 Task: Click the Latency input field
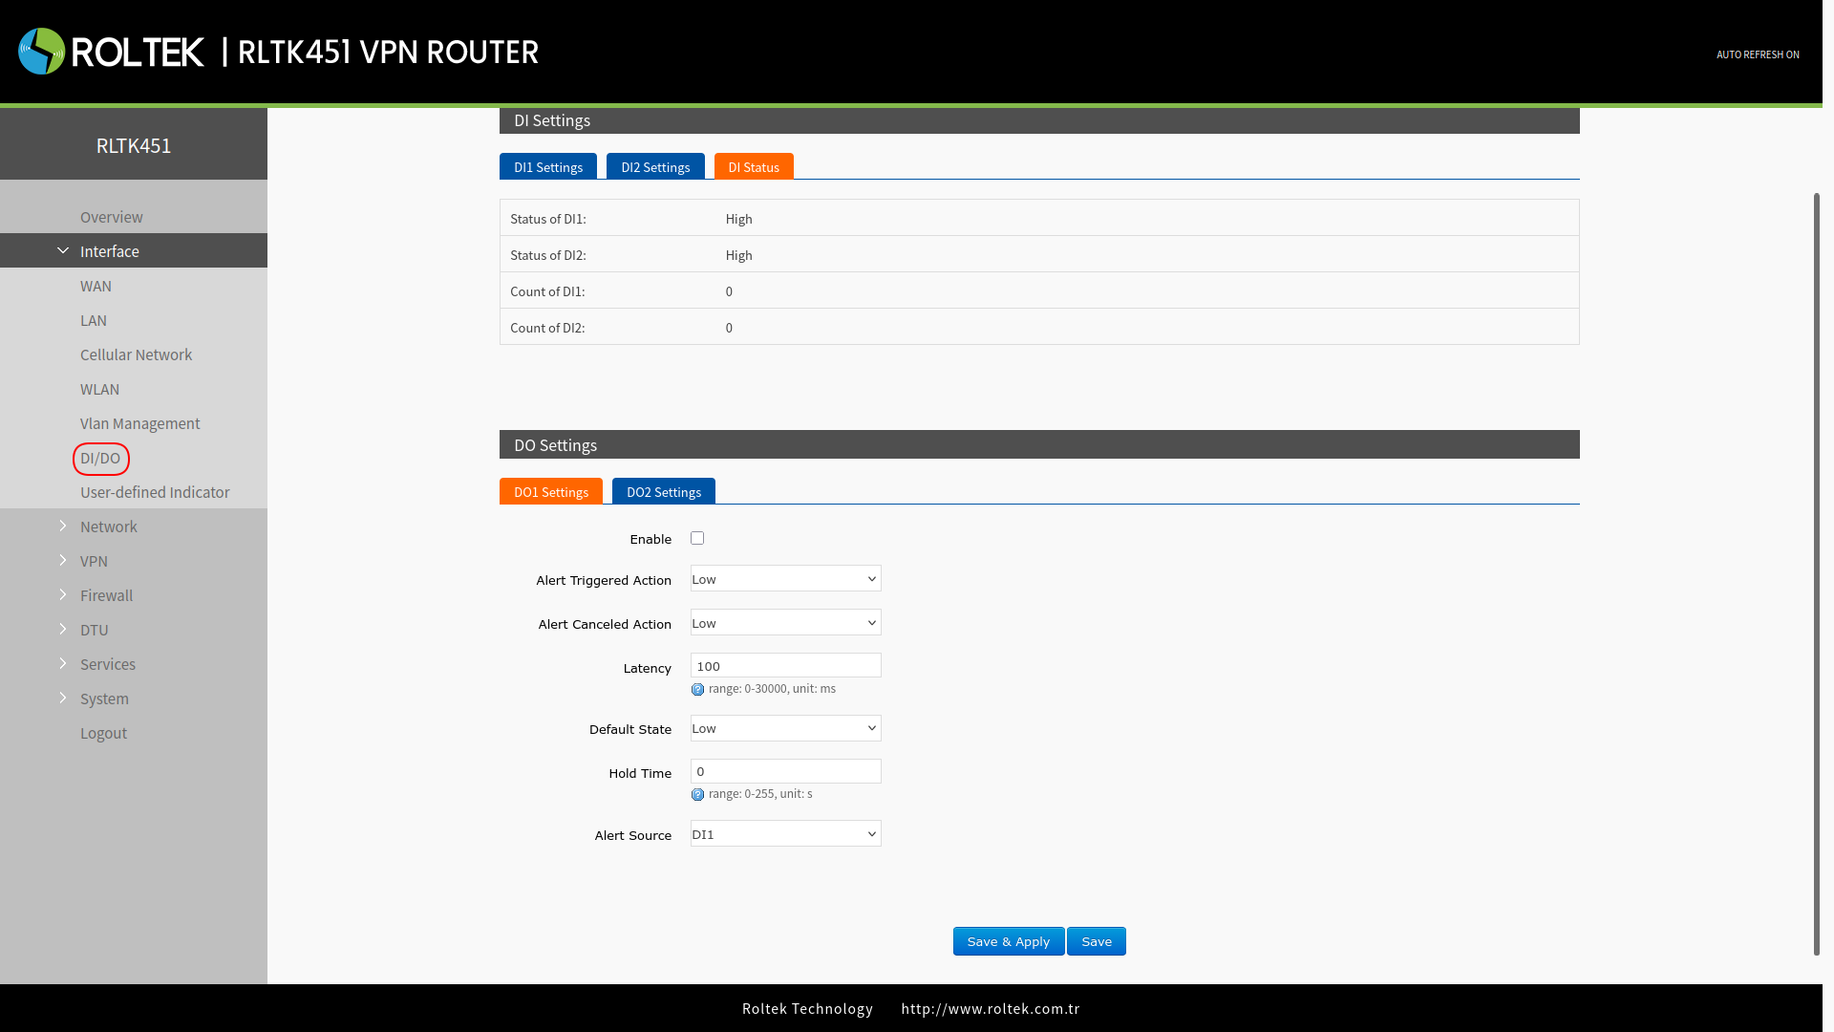coord(785,666)
